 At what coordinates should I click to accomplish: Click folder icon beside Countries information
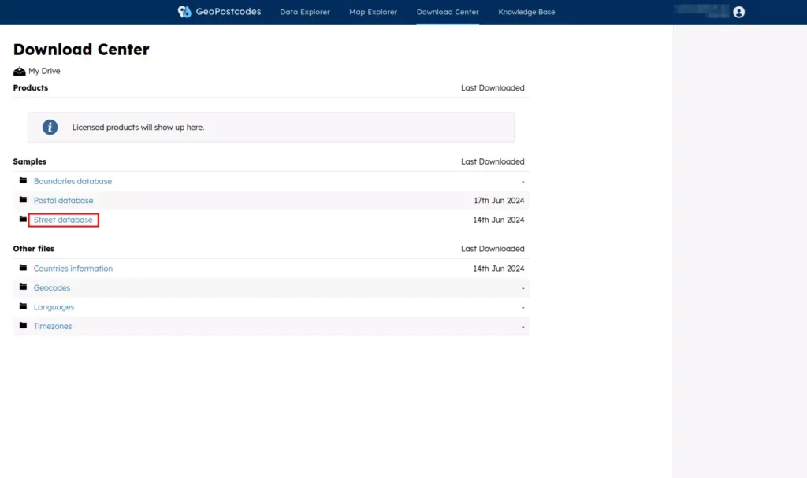click(23, 268)
